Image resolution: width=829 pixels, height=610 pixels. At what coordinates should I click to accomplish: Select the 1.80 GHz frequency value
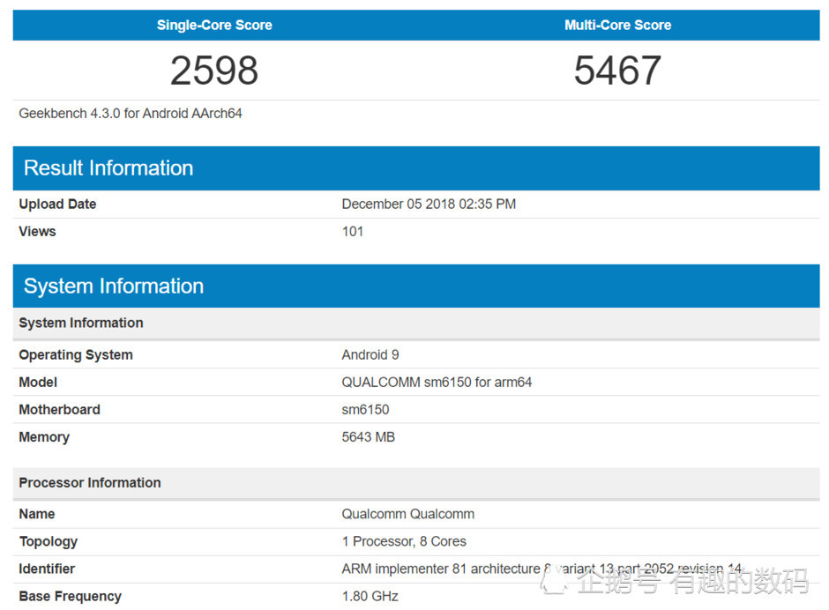370,596
